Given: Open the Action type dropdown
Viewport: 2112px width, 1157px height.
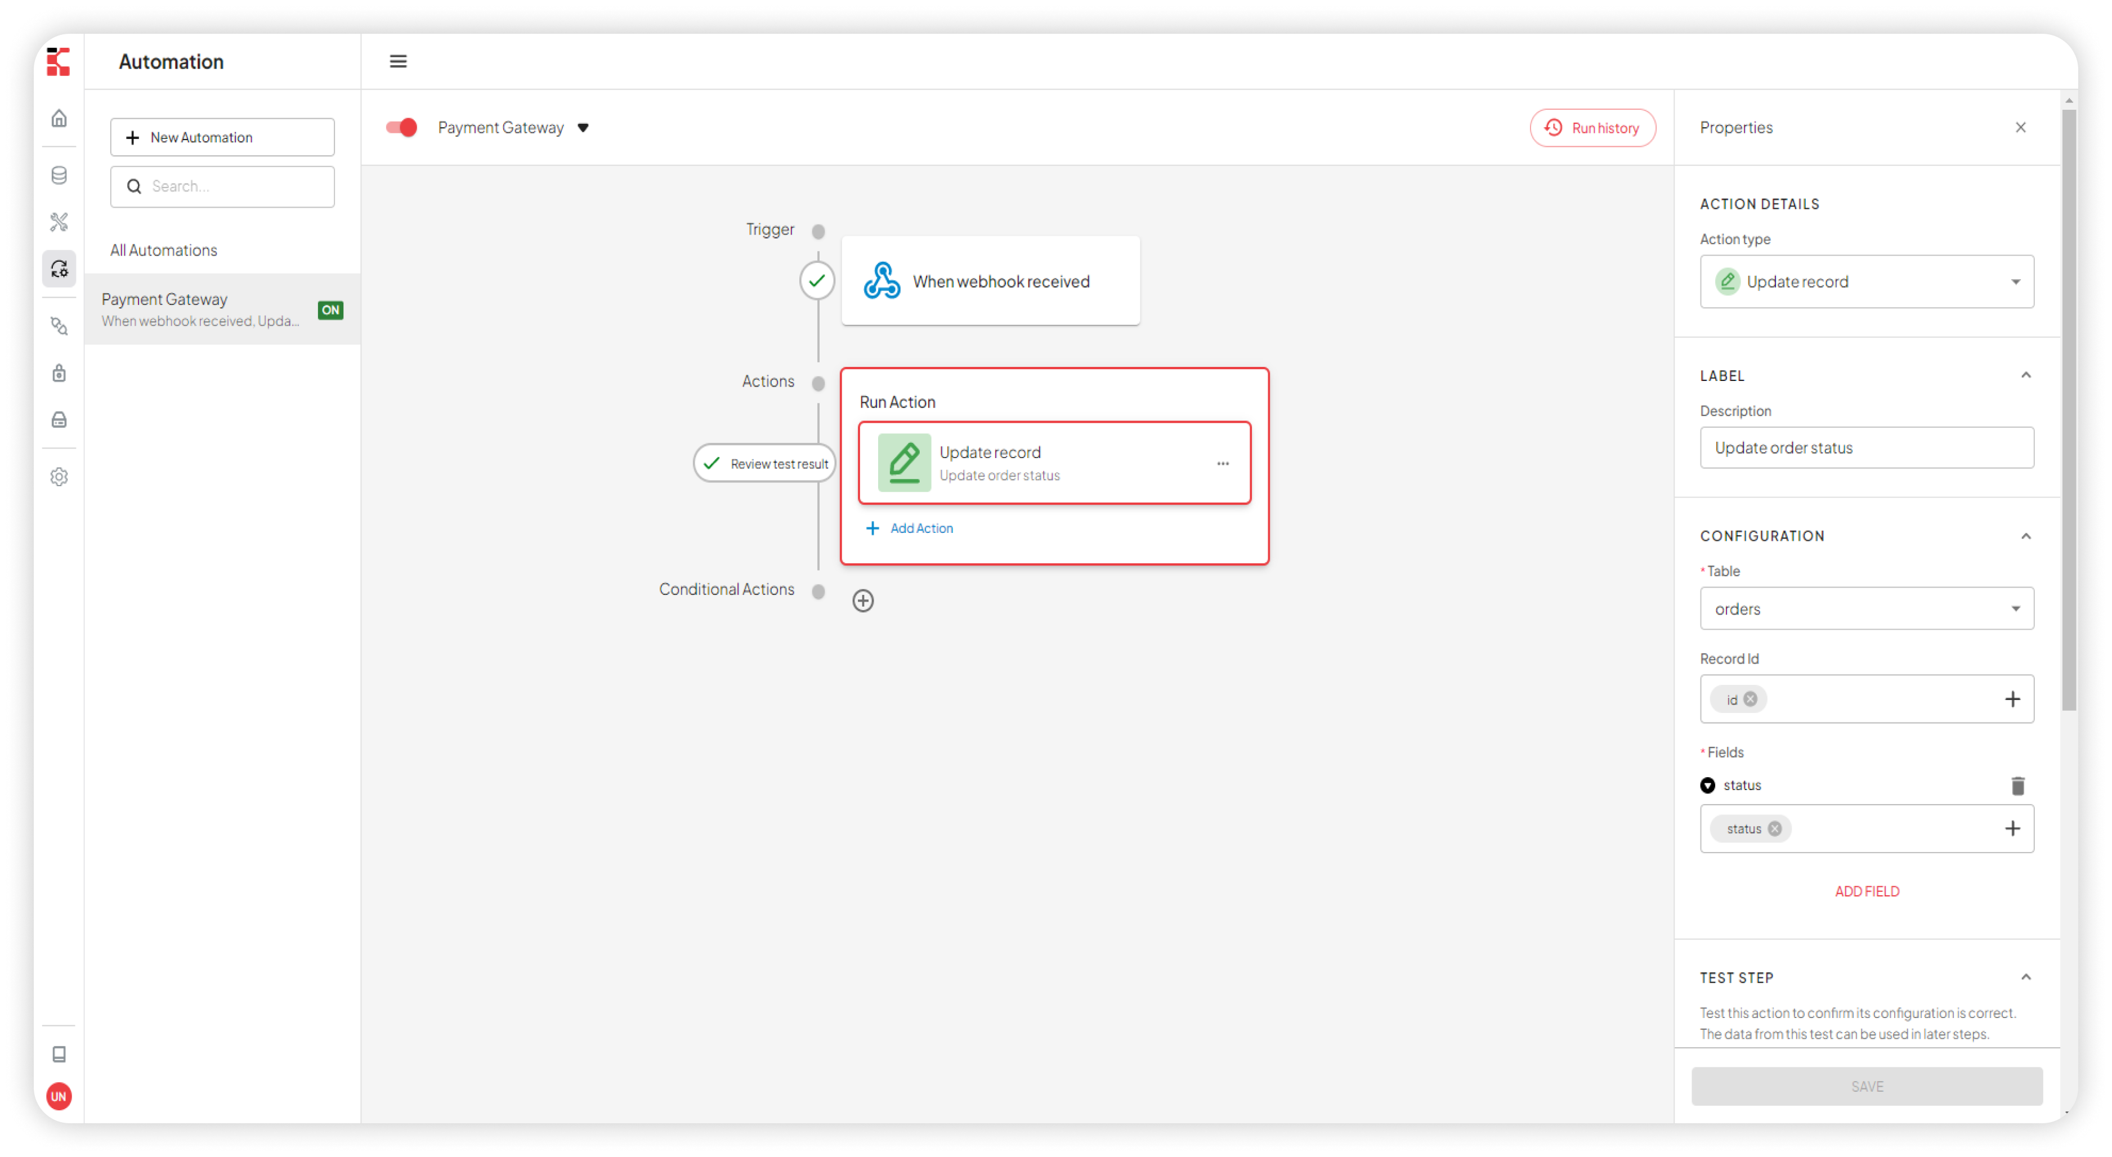Looking at the screenshot, I should coord(1866,282).
